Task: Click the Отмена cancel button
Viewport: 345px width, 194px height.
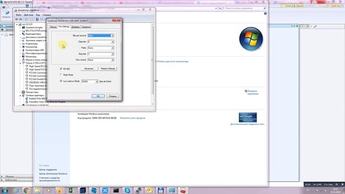Action: [x=113, y=96]
